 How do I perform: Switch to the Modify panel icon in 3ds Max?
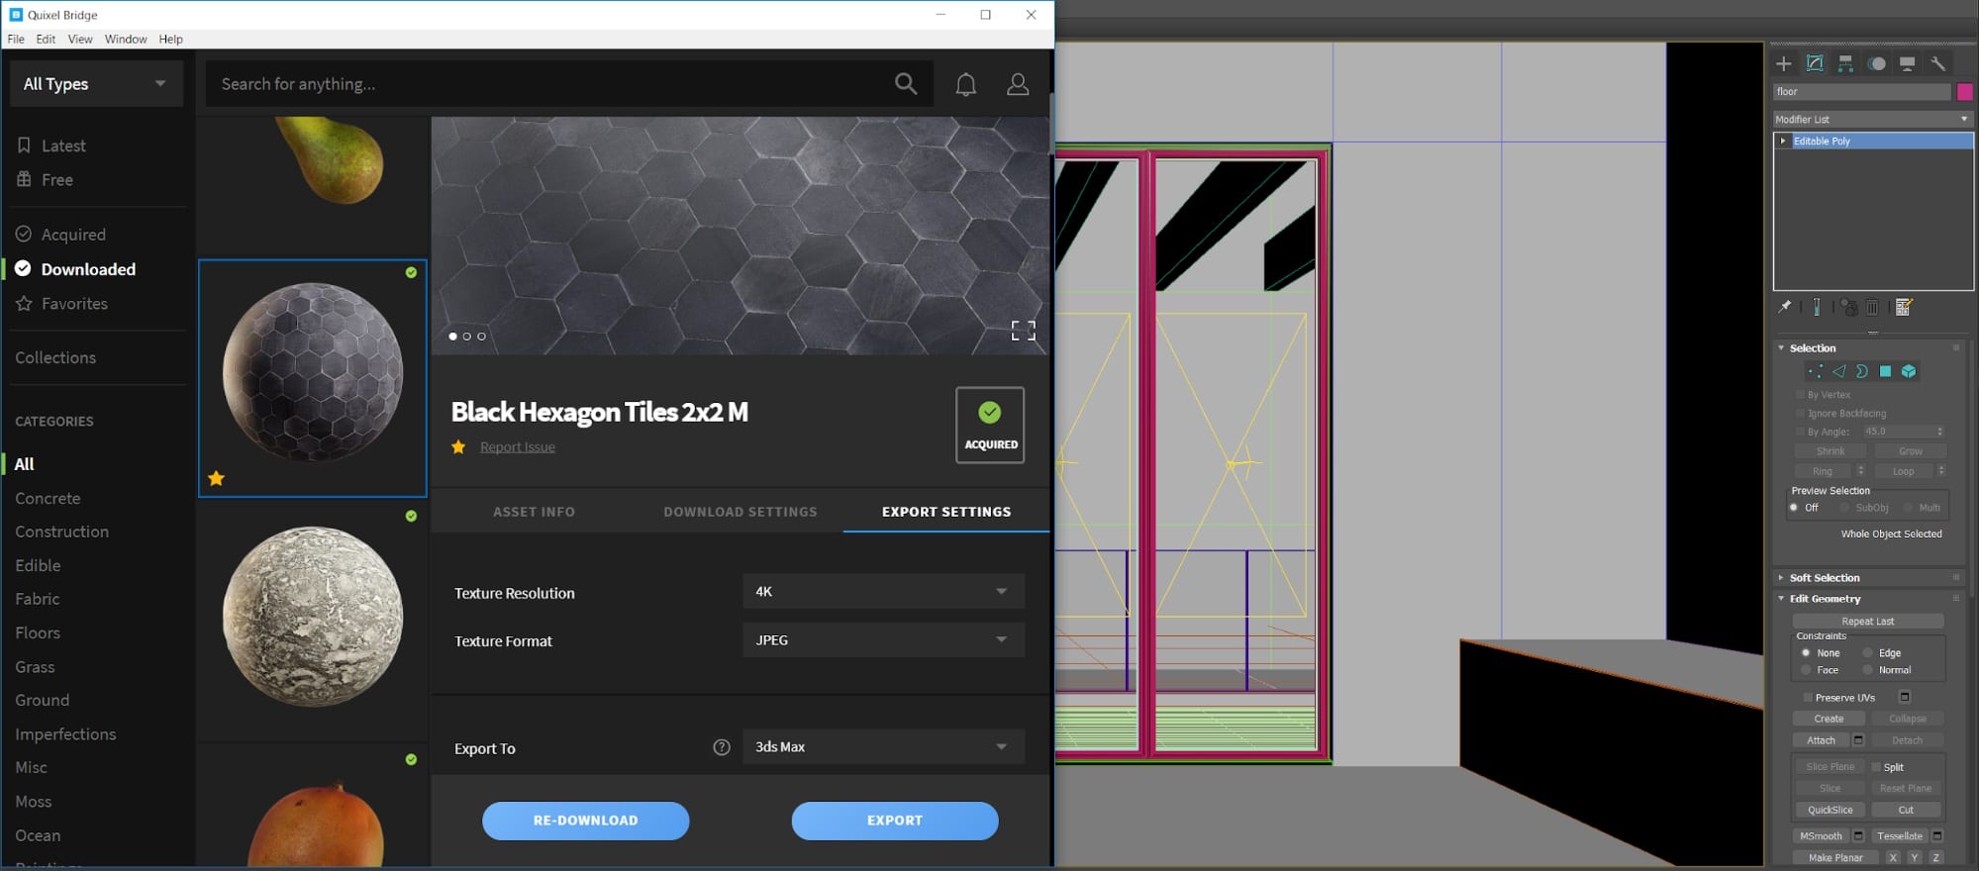(x=1815, y=64)
